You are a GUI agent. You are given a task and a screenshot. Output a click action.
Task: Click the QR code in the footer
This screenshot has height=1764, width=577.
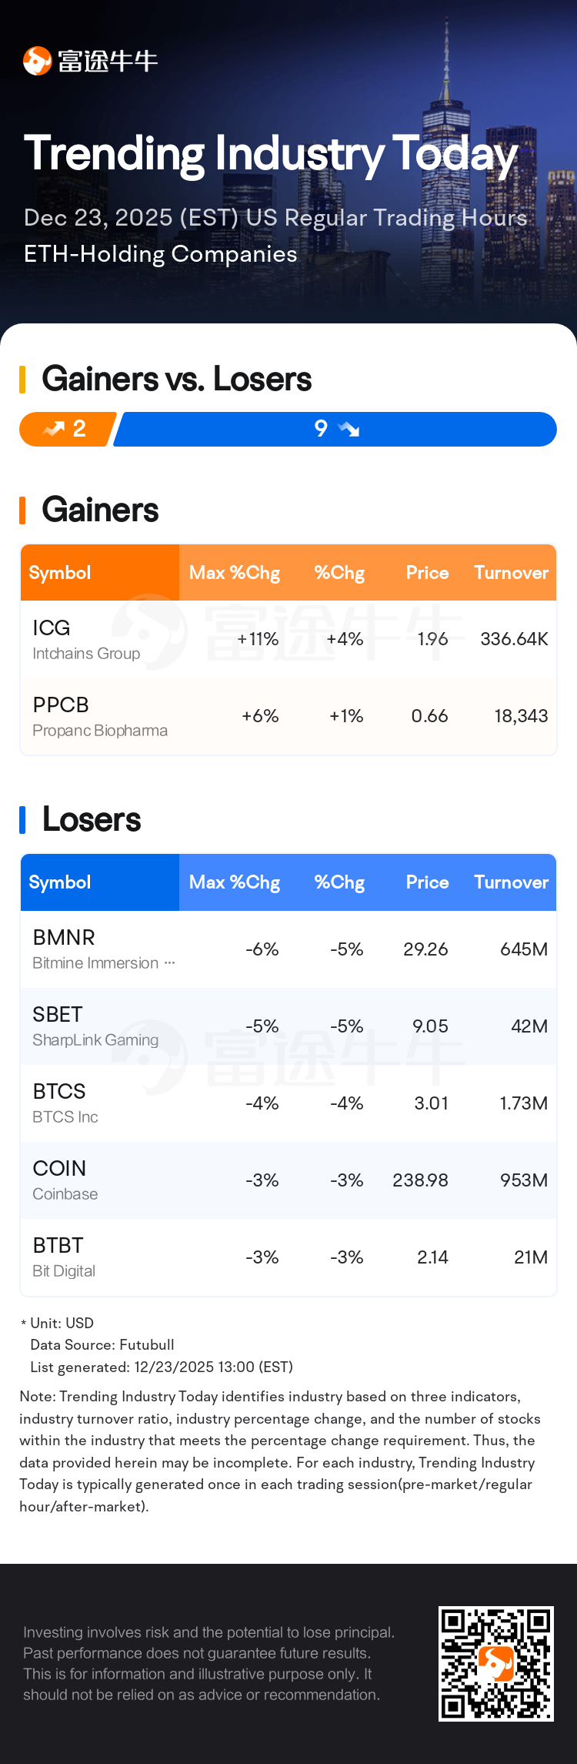tap(496, 1663)
